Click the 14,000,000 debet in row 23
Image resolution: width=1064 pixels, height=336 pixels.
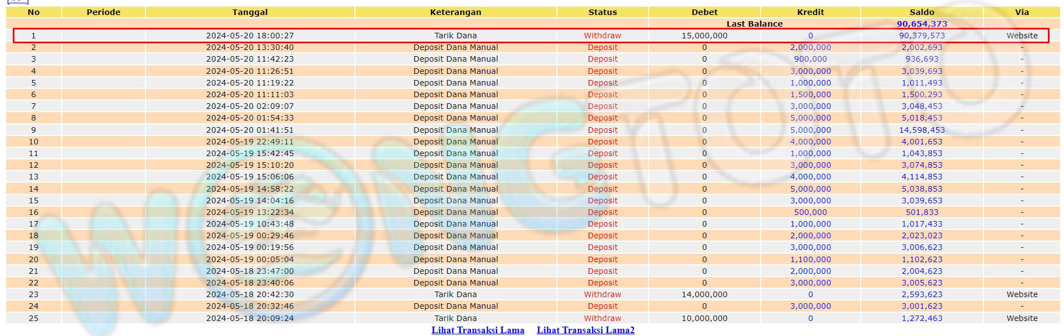click(704, 294)
